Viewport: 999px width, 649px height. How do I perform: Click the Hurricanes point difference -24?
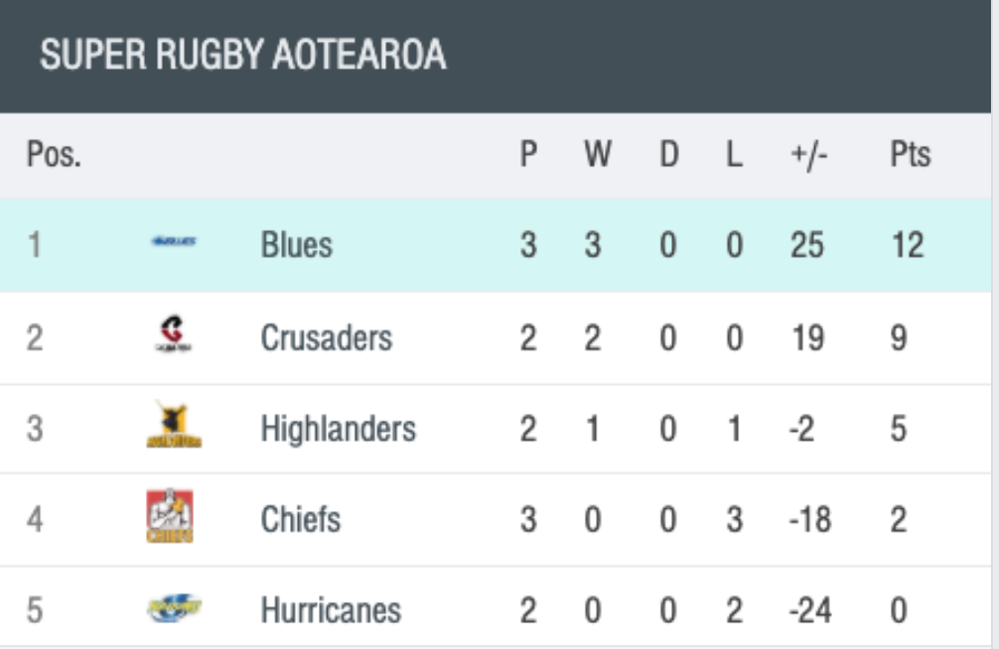tap(810, 610)
